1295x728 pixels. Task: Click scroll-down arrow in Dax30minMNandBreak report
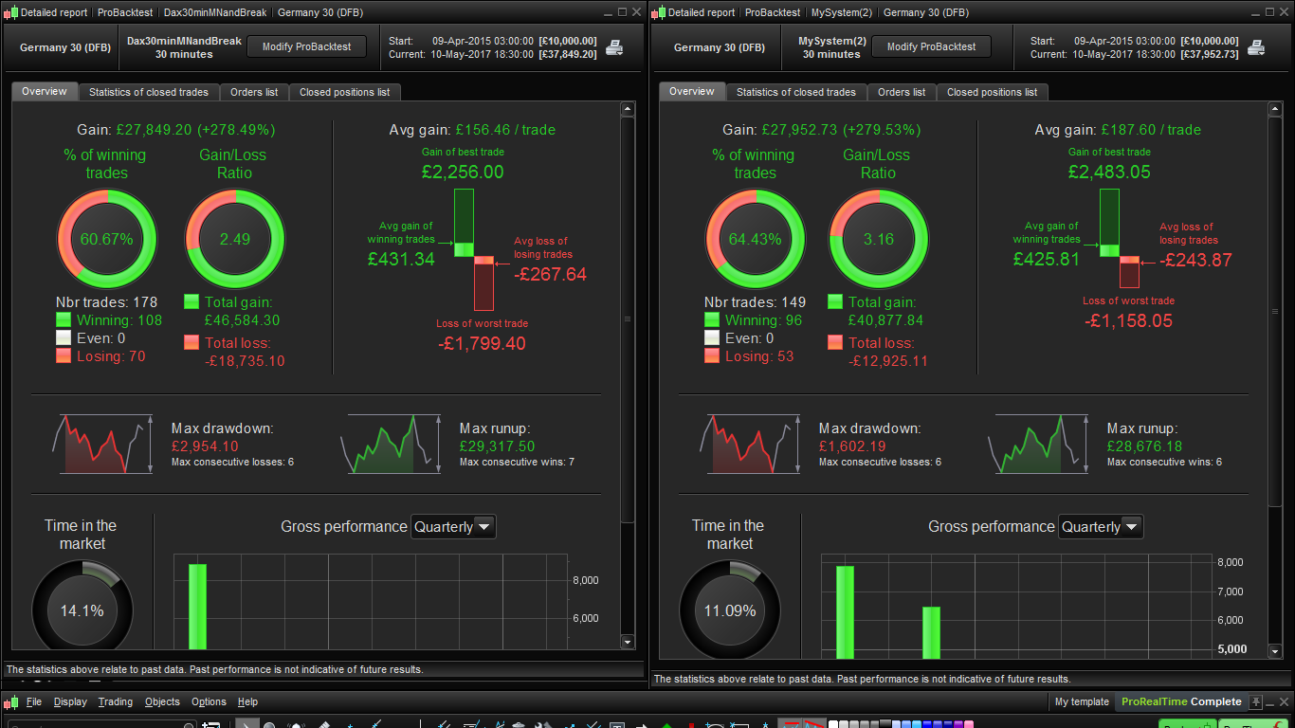click(628, 642)
